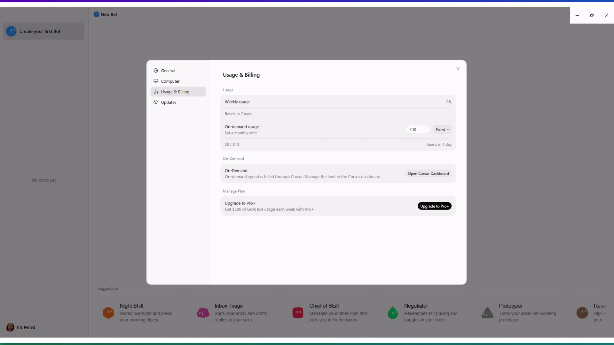Click the Create your first Bot avatar icon

coord(11,31)
